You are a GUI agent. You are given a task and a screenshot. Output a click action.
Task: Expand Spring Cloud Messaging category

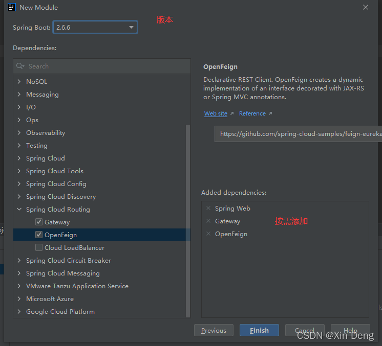[x=19, y=273]
